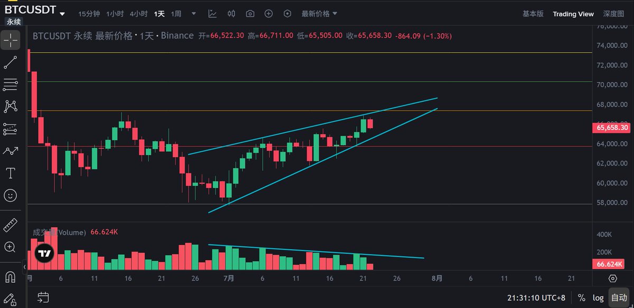Click the 7月 label on time axis

point(229,278)
